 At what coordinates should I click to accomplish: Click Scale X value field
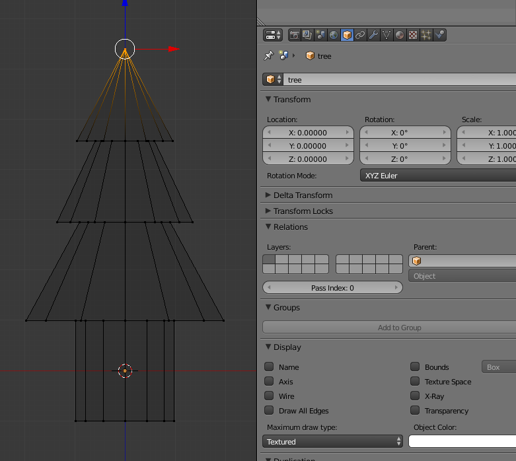pyautogui.click(x=487, y=133)
